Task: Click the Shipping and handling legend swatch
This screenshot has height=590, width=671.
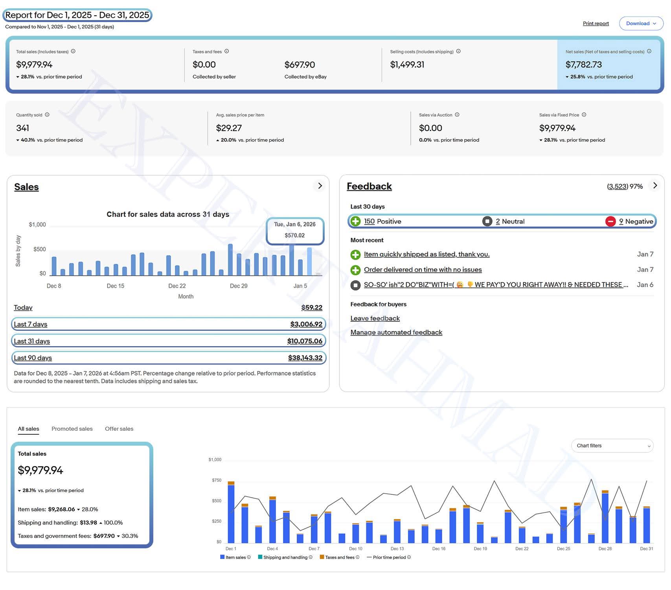Action: (x=260, y=557)
